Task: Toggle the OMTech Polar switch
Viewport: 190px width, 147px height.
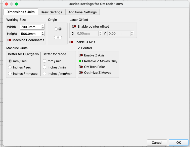Action: pos(81,67)
